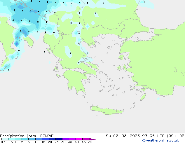
Task: Click the legend swatch between 2 and 5
Action: (25, 139)
